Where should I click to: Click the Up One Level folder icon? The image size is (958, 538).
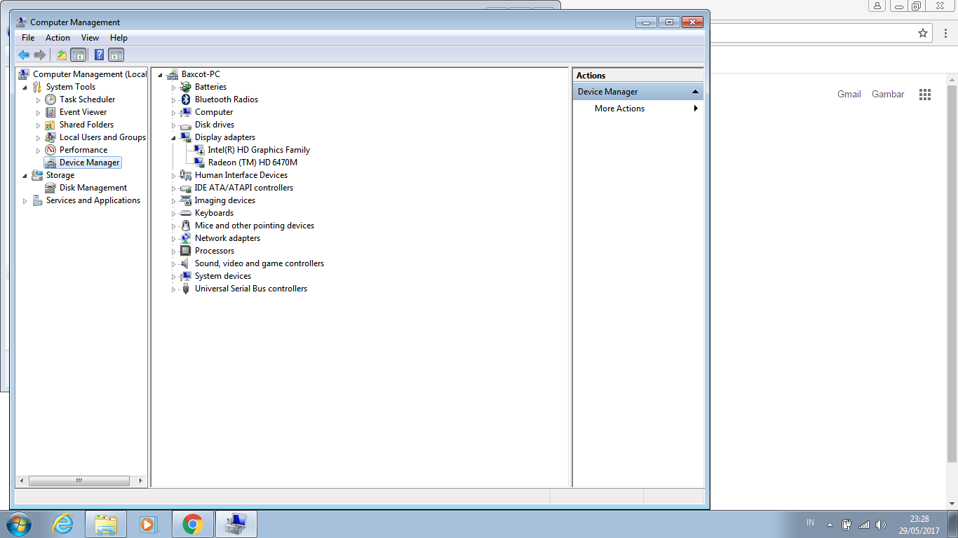tap(62, 55)
